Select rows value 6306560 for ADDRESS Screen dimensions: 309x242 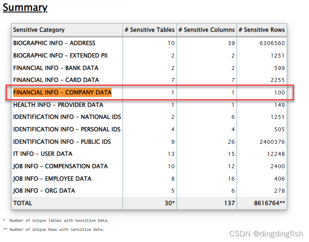(x=272, y=43)
